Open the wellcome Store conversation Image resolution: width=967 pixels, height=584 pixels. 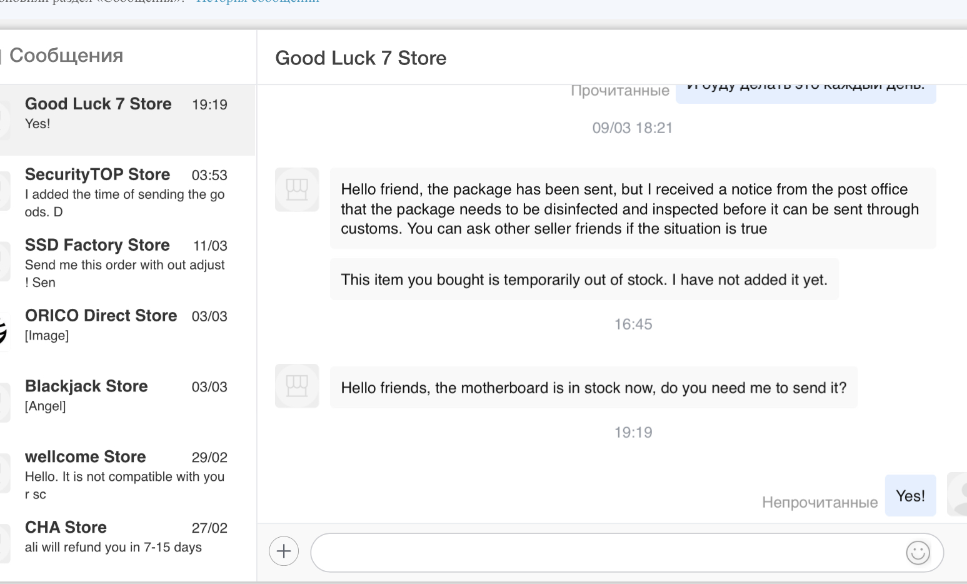[125, 474]
